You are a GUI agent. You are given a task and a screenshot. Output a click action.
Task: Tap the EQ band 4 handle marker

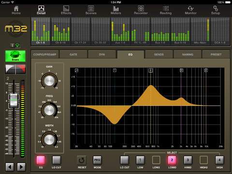tap(206, 70)
